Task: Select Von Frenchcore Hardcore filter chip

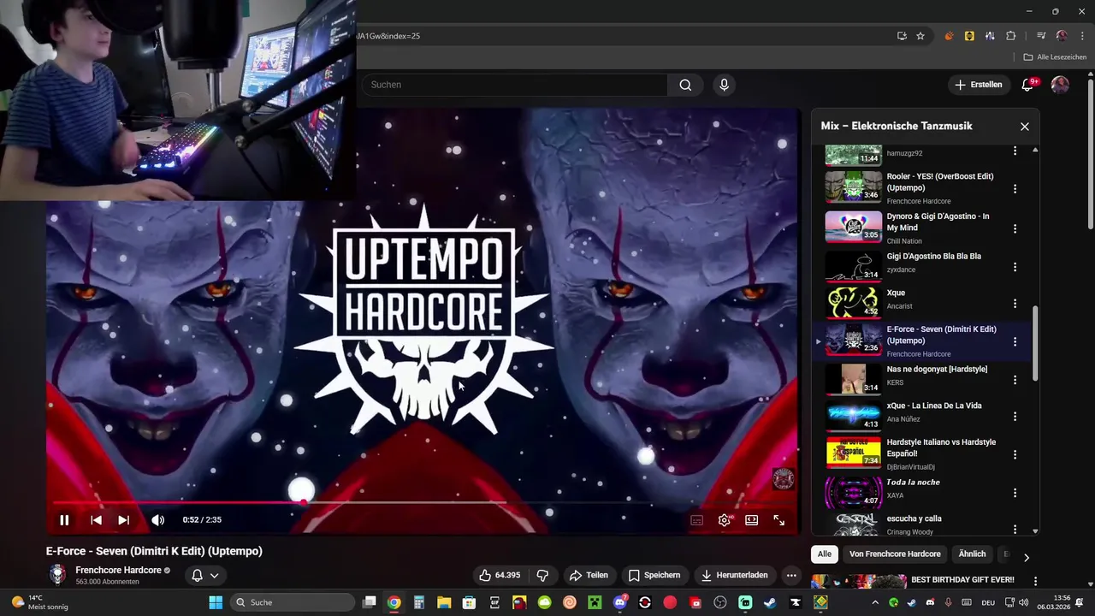Action: pos(895,554)
